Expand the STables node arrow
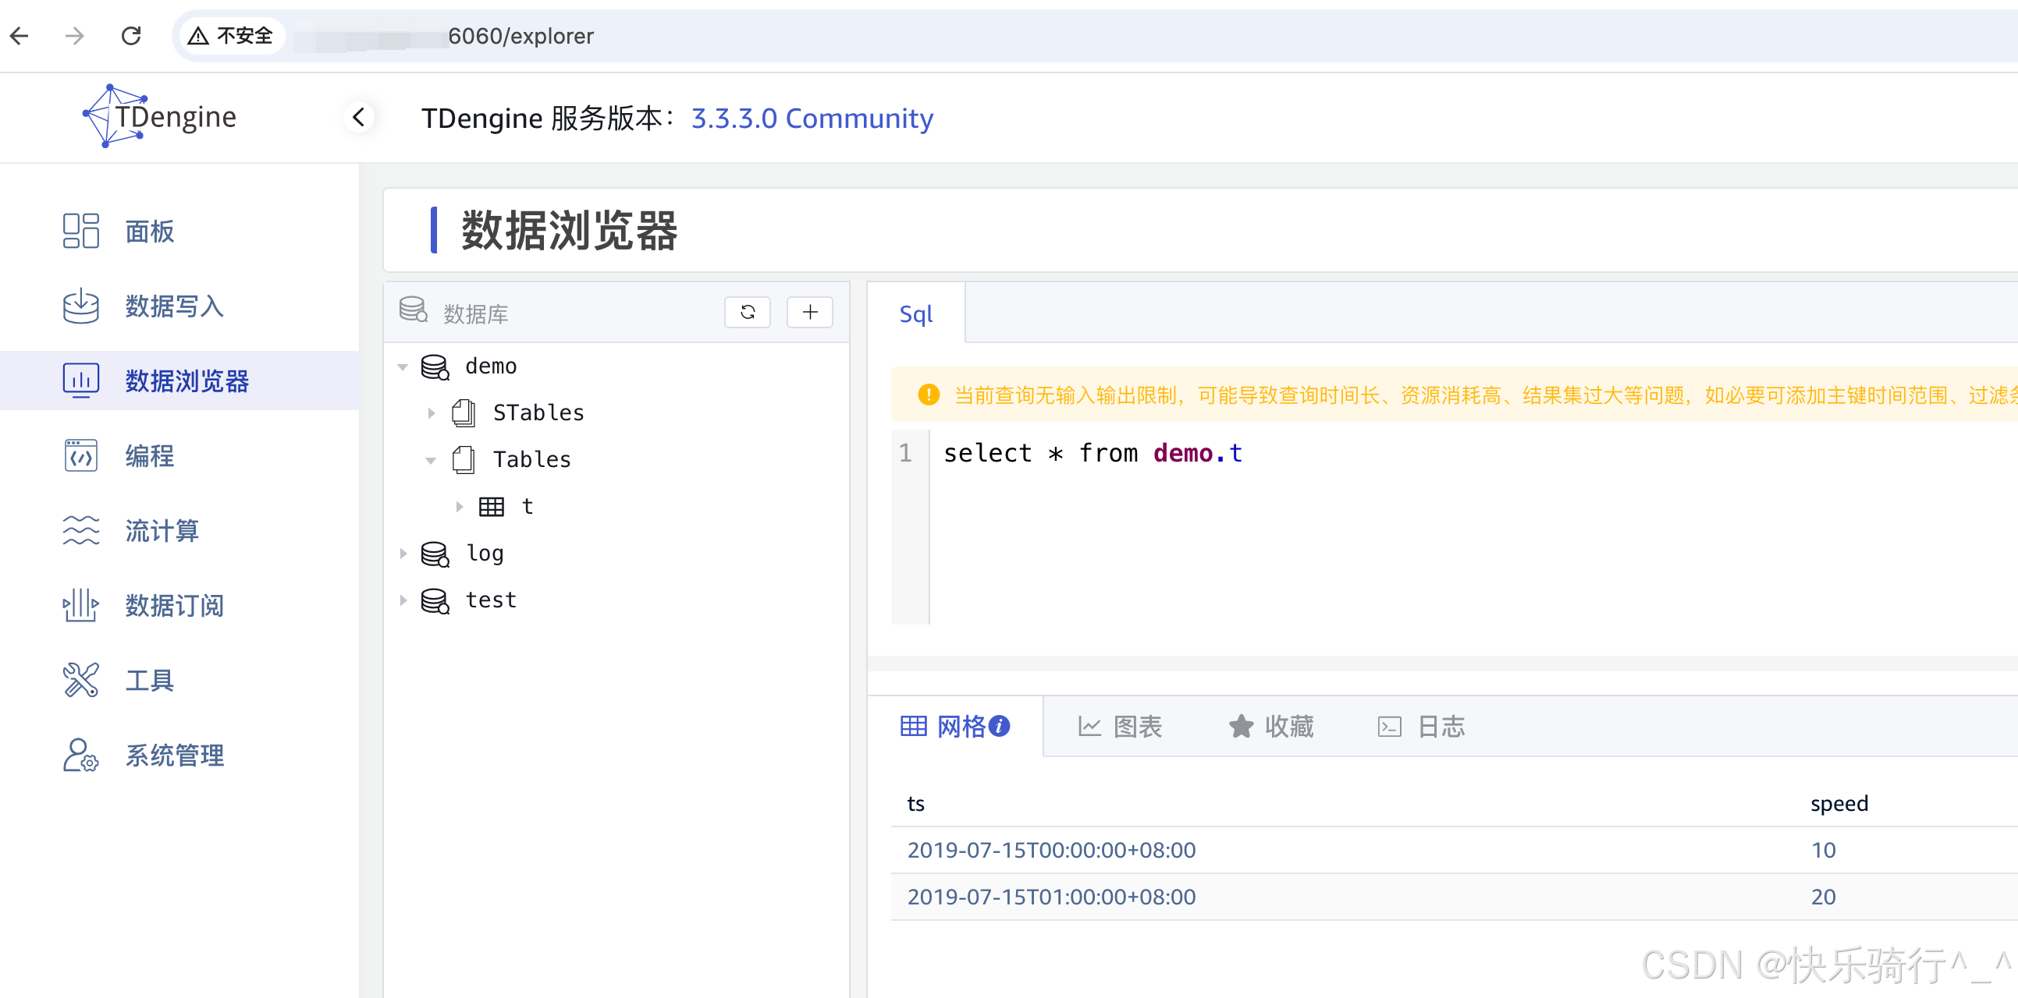The height and width of the screenshot is (998, 2018). tap(431, 413)
